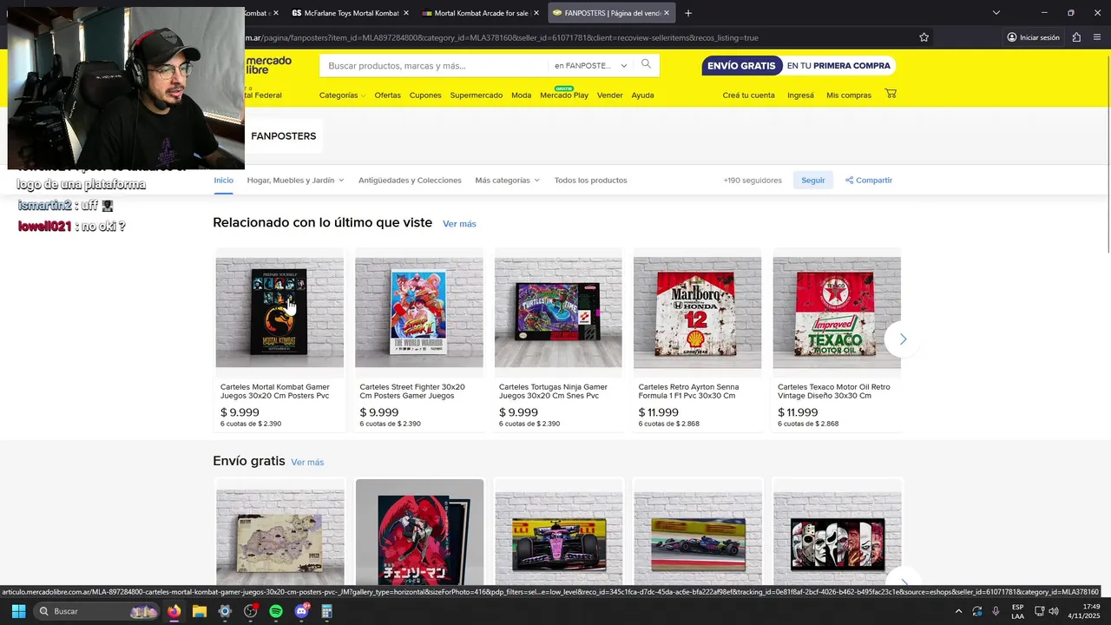Click the taskbar clock showing 17:49
Viewport: 1111px width, 625px height.
[x=1084, y=611]
